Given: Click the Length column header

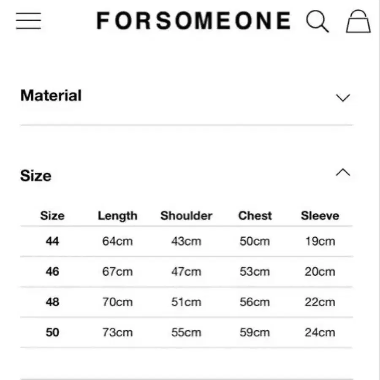Looking at the screenshot, I should pyautogui.click(x=117, y=216).
